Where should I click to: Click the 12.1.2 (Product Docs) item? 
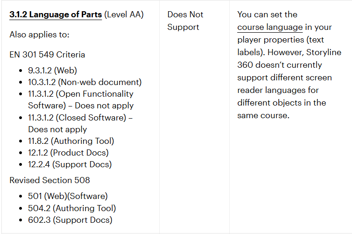pos(68,152)
